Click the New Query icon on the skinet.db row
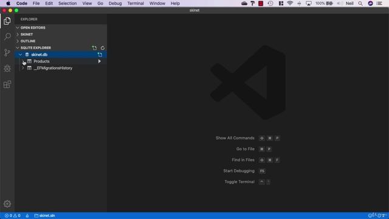Screen dimensions: 389x219 pyautogui.click(x=100, y=55)
